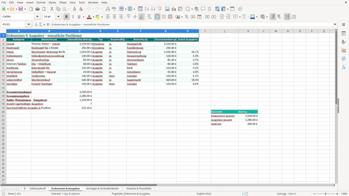Toggle Italic formatting
The height and width of the screenshot is (196, 349).
tap(73, 17)
